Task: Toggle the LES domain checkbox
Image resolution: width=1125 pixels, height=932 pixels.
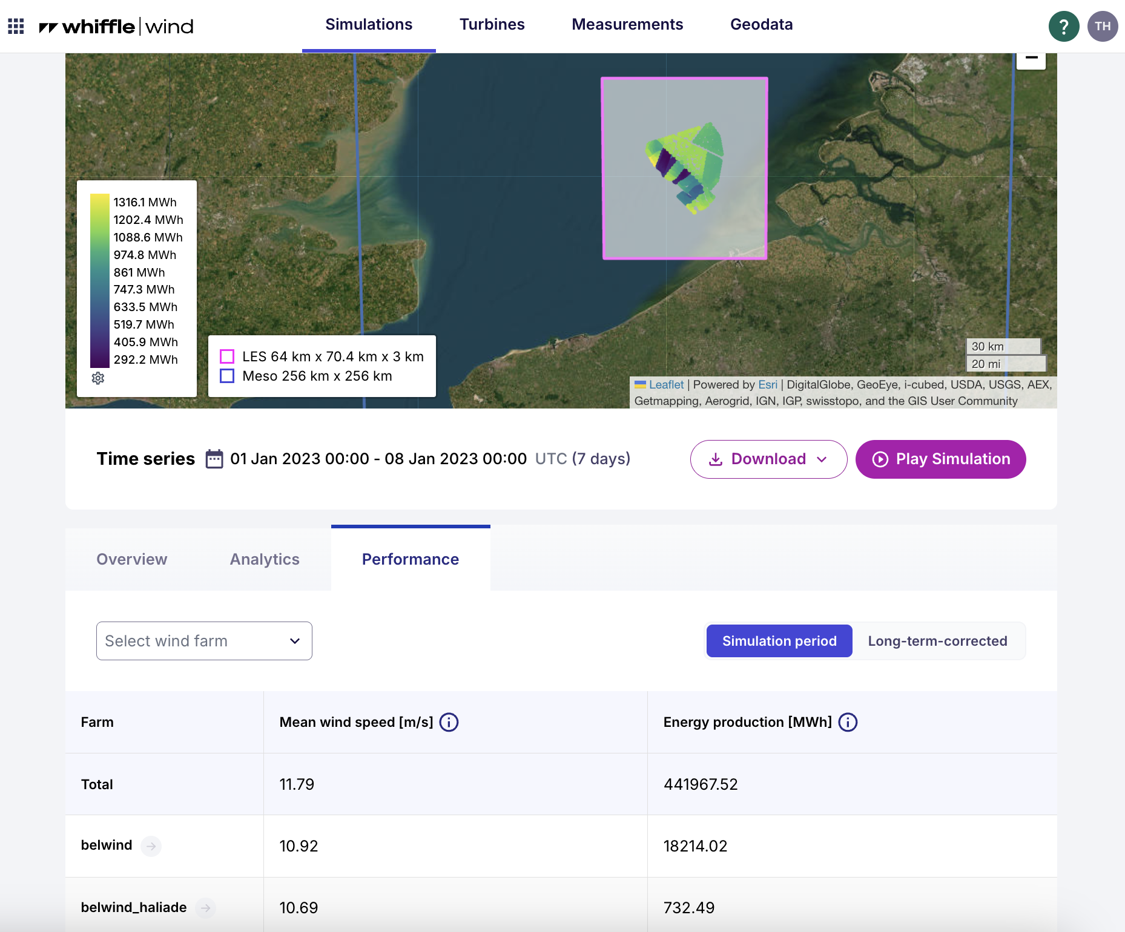Action: coord(227,356)
